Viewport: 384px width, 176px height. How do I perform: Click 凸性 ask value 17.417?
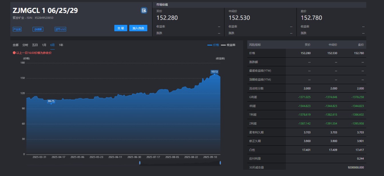360,150
